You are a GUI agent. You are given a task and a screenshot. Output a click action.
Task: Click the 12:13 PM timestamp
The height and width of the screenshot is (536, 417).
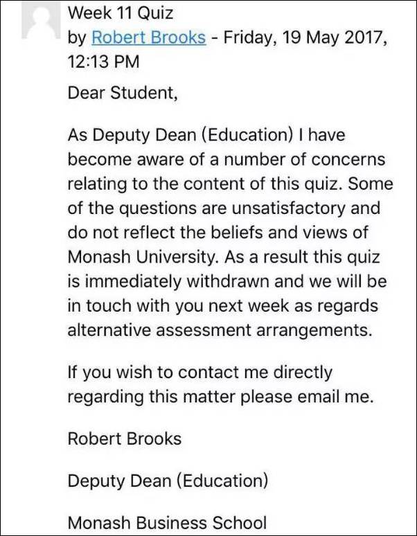[x=103, y=62]
